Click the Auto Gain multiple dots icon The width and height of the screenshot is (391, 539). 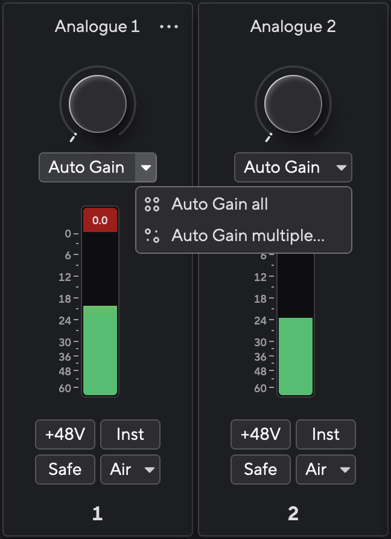pos(153,235)
